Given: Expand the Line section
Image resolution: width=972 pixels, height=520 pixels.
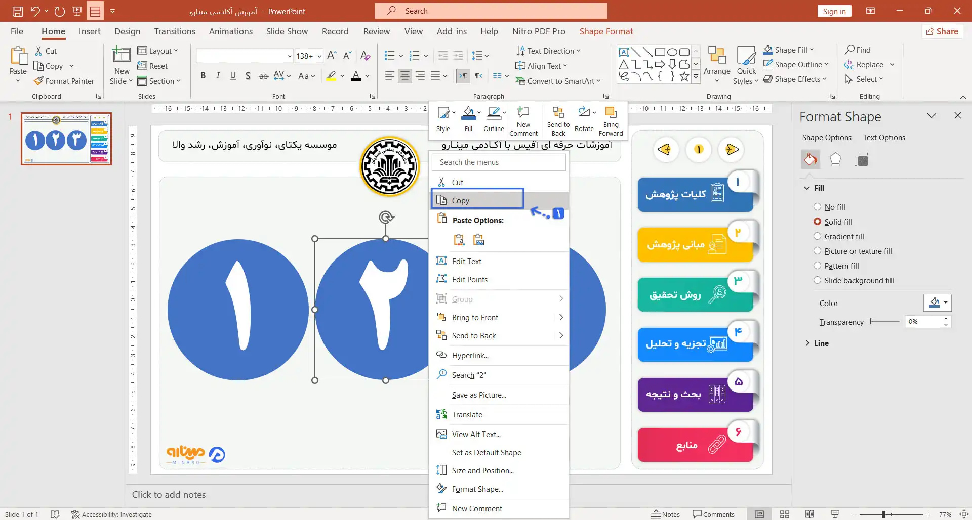Looking at the screenshot, I should coord(807,343).
